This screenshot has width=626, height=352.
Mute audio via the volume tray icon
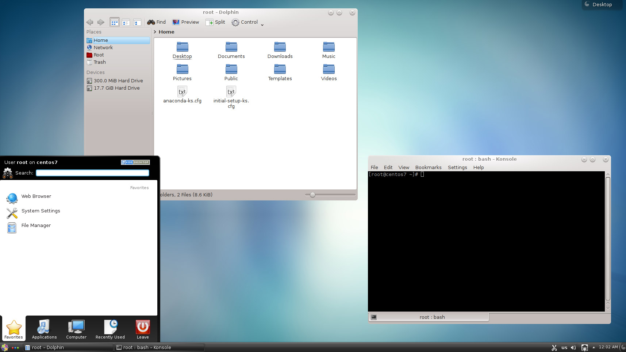point(573,348)
